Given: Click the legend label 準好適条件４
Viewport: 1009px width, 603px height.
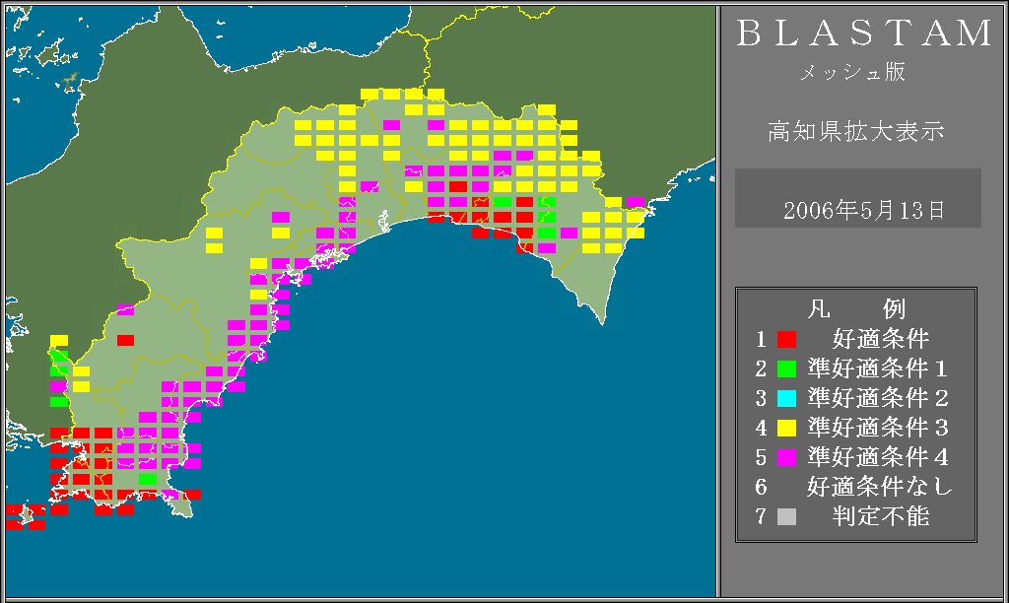Looking at the screenshot, I should 878,457.
